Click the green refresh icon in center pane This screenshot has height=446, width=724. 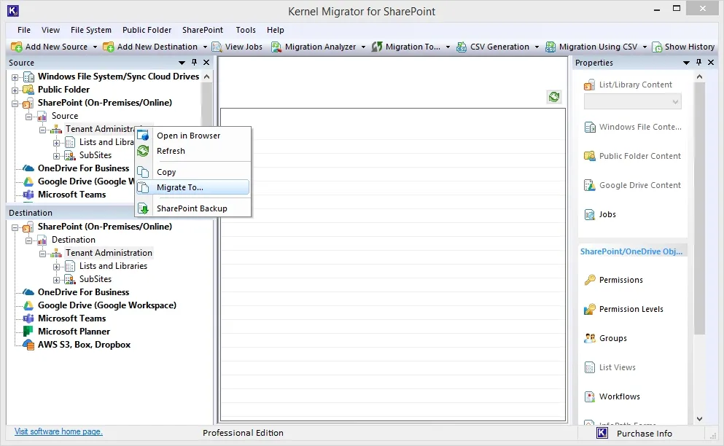(554, 96)
